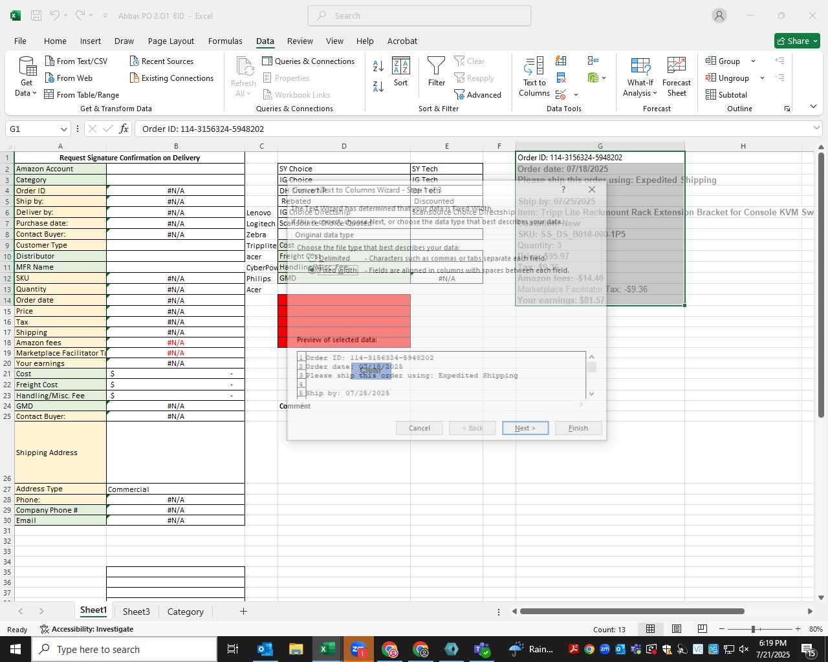Screen dimensions: 828x662
Task: Click the Advanced filter option
Action: (478, 94)
